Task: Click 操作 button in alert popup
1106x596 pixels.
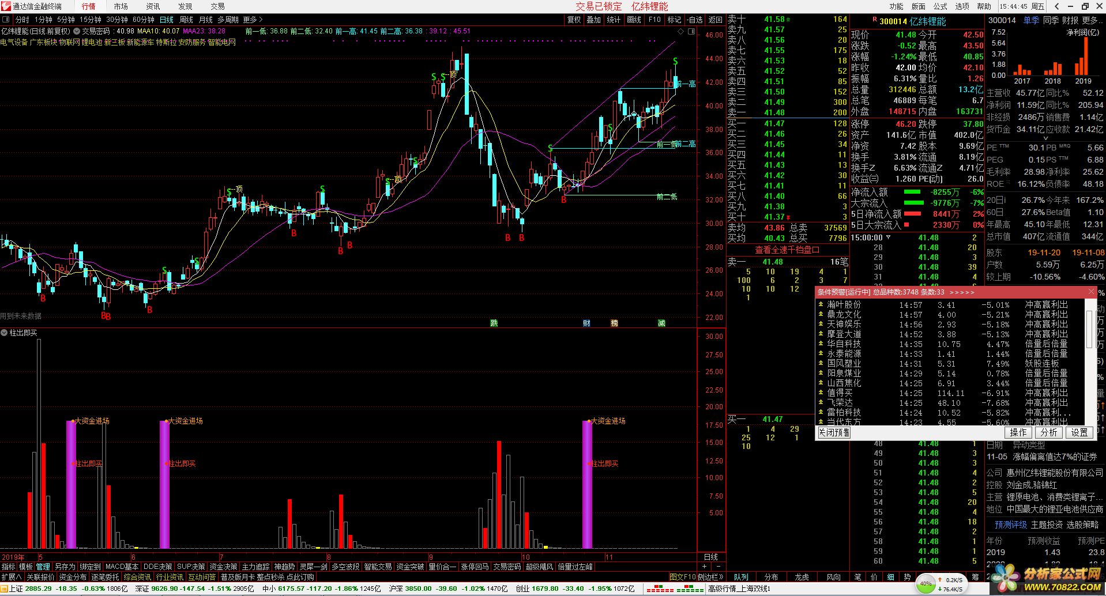Action: [1018, 432]
